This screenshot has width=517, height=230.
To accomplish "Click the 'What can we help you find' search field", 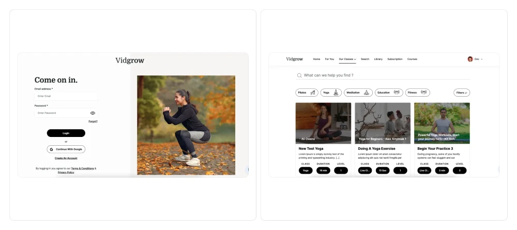I will (x=383, y=75).
